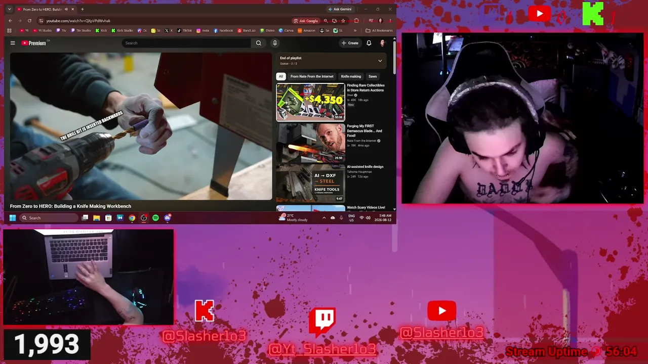Image resolution: width=648 pixels, height=364 pixels.
Task: Open the Kick Studio bookmark
Action: (x=123, y=30)
